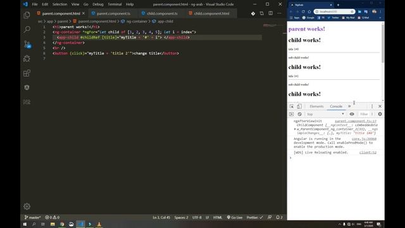
Task: Open the Debug view in activity bar
Action: click(27, 58)
